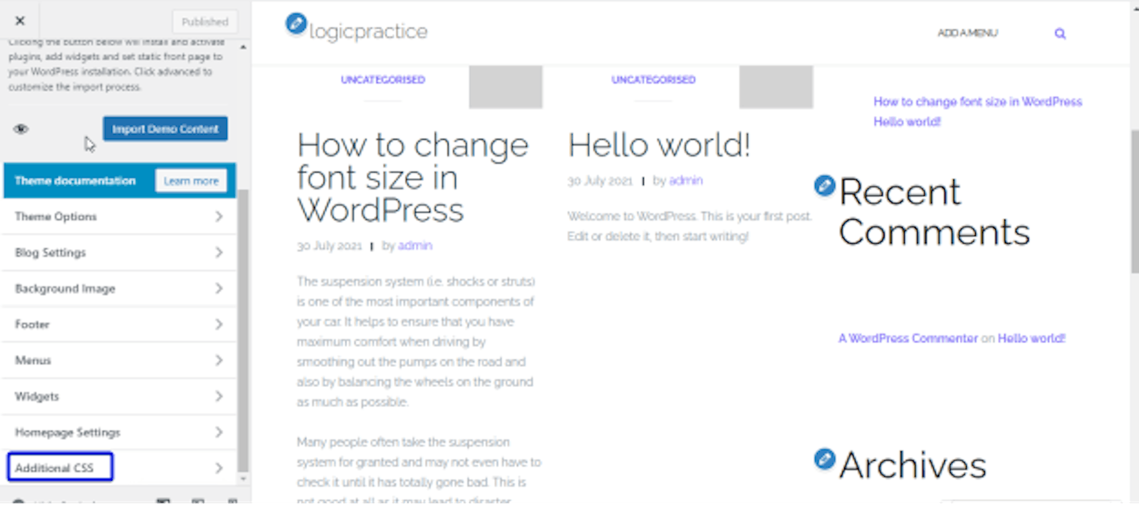Click edit pencil beside Recent Comments widget

coord(825,186)
